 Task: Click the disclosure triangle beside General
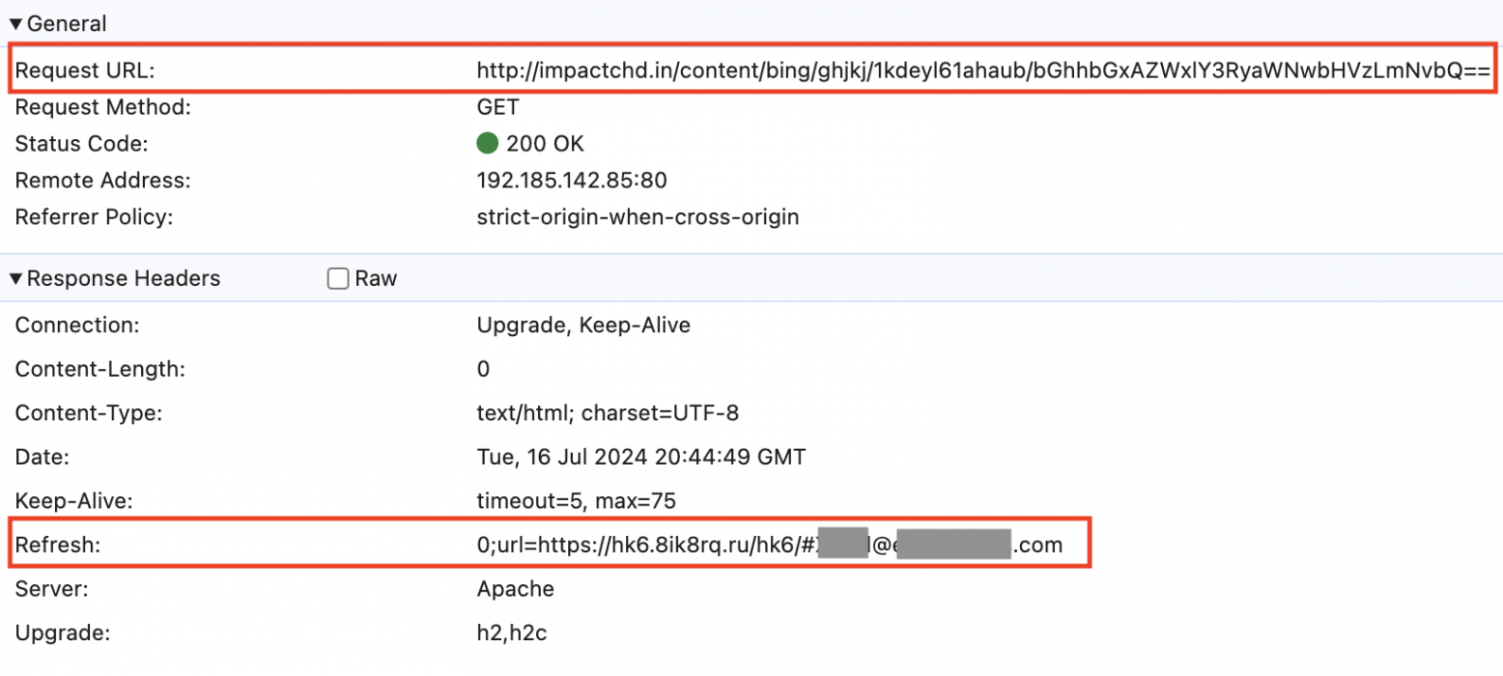[16, 22]
